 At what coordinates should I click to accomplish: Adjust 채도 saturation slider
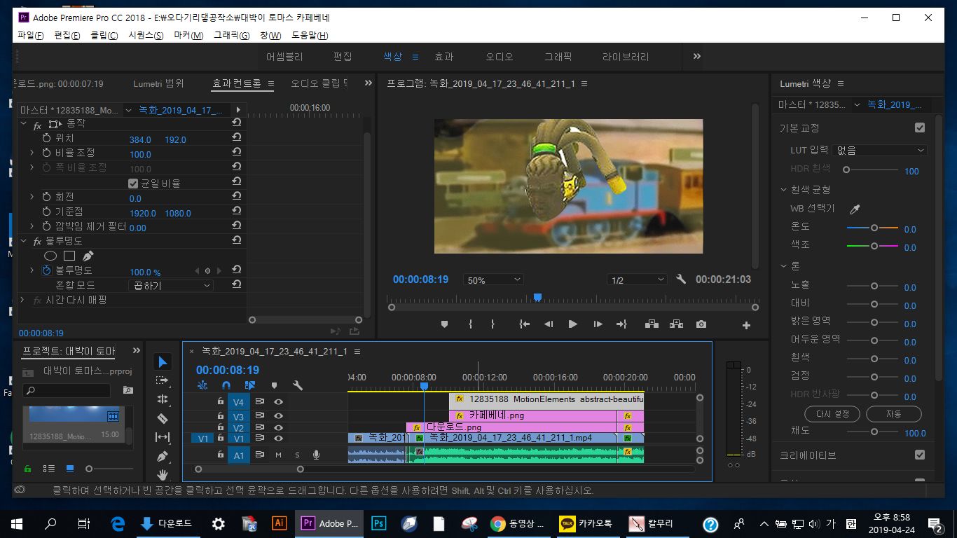point(873,432)
